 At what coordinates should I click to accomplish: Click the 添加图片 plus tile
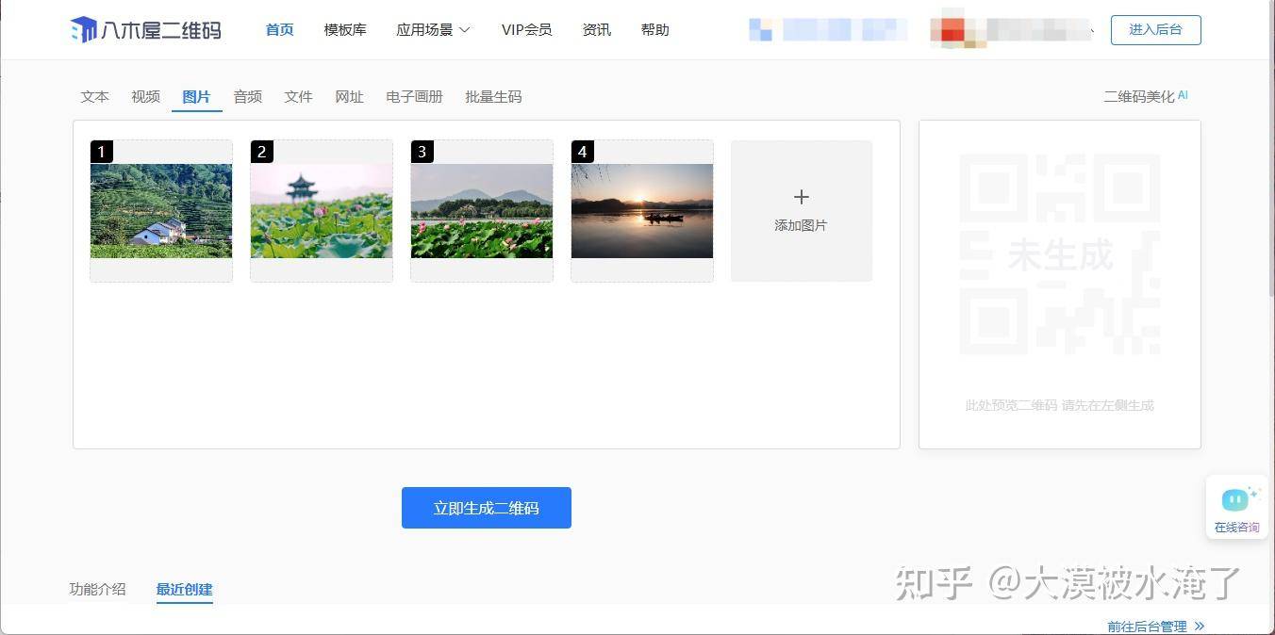click(x=801, y=211)
